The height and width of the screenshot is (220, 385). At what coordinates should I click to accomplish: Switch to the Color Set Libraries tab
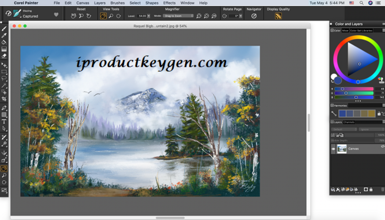pyautogui.click(x=361, y=30)
